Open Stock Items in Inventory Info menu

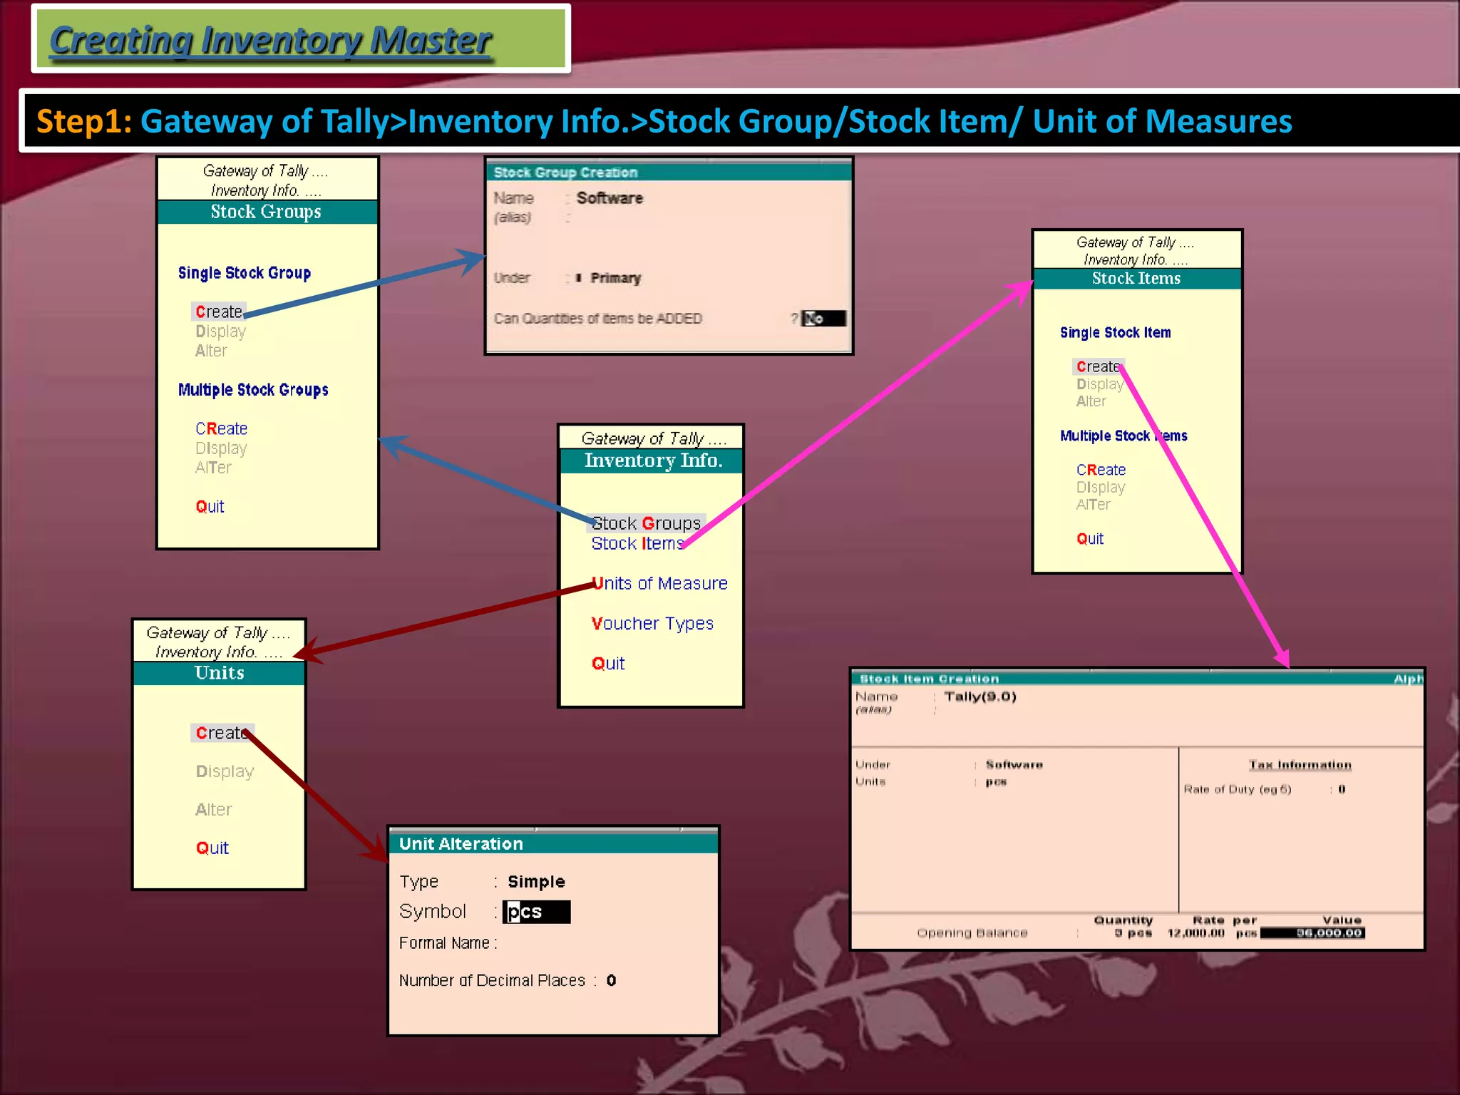pyautogui.click(x=637, y=543)
